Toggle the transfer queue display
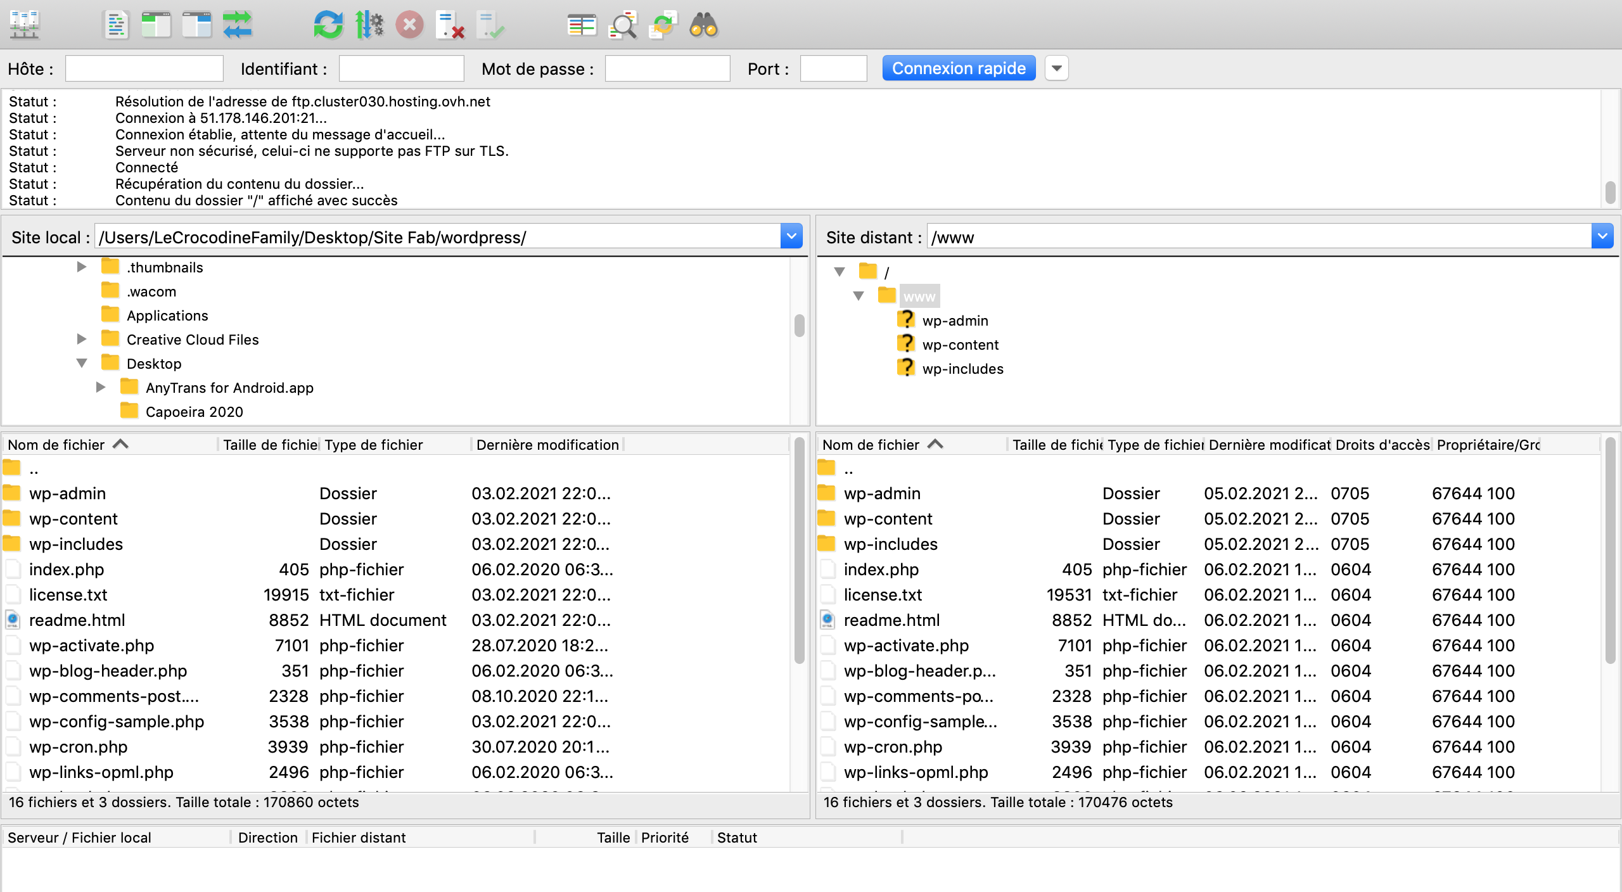Image resolution: width=1622 pixels, height=892 pixels. pos(238,25)
